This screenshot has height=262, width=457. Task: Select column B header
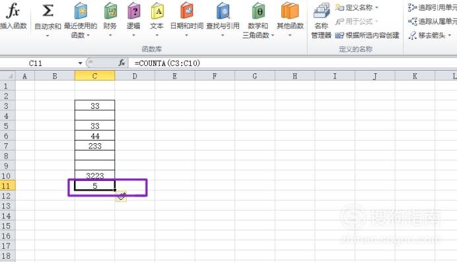click(x=55, y=76)
